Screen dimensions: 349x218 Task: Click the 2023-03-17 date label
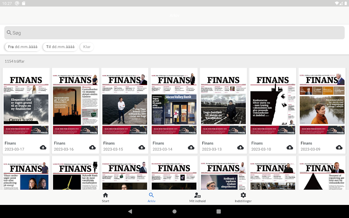(x=14, y=149)
